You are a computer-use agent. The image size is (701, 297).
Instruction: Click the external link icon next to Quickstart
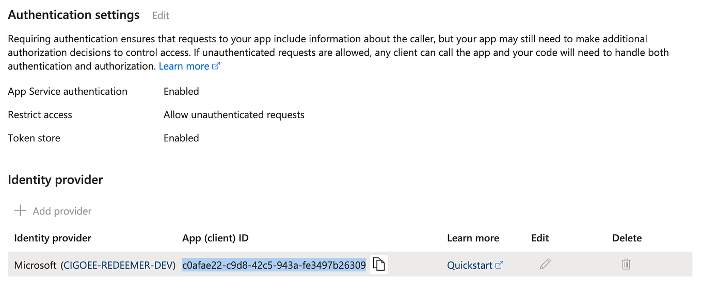point(499,265)
